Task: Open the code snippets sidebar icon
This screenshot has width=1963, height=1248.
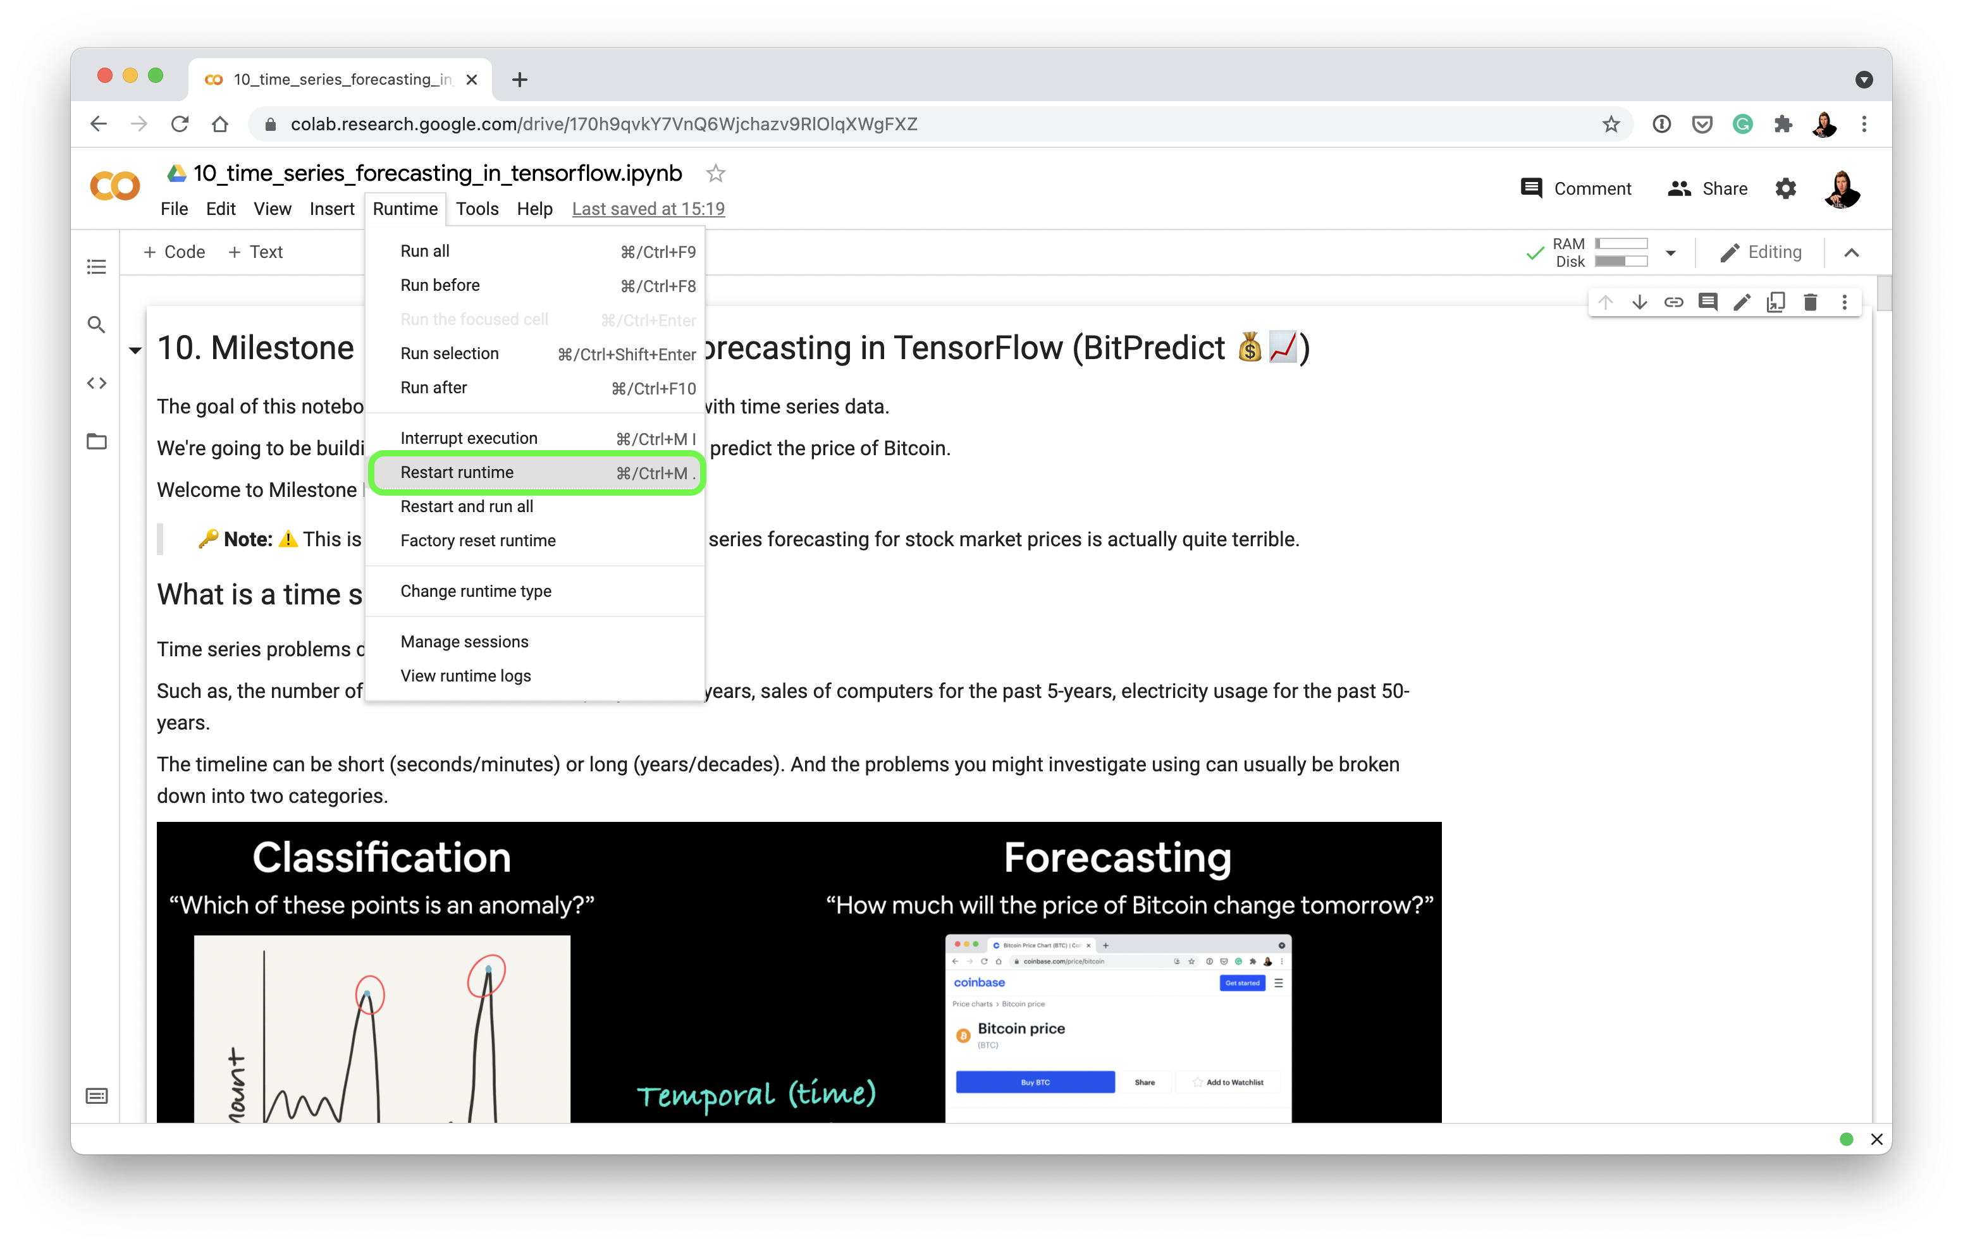Action: coord(96,382)
